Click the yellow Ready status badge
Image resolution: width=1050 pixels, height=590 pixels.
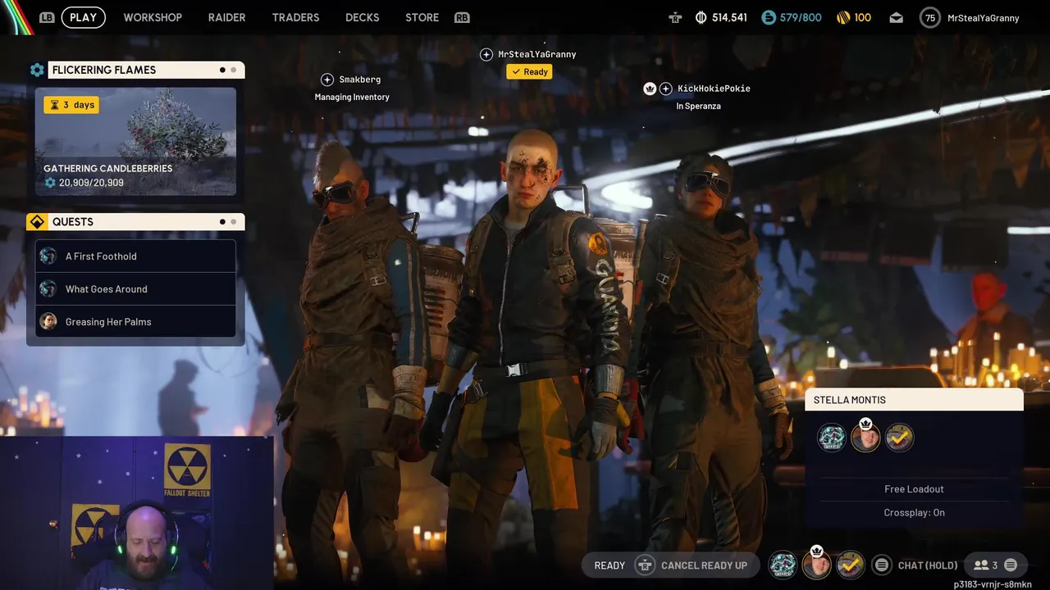click(x=529, y=72)
